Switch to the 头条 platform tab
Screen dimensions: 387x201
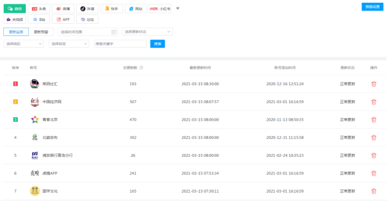pyautogui.click(x=39, y=9)
